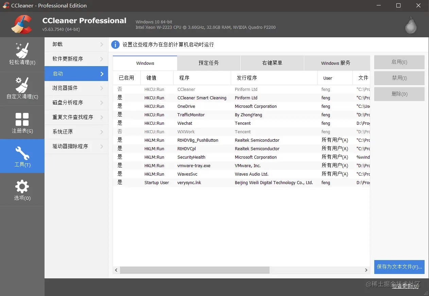Viewport: 429px width, 296px height.
Task: Select the vmware-tray.exe entry
Action: point(241,166)
